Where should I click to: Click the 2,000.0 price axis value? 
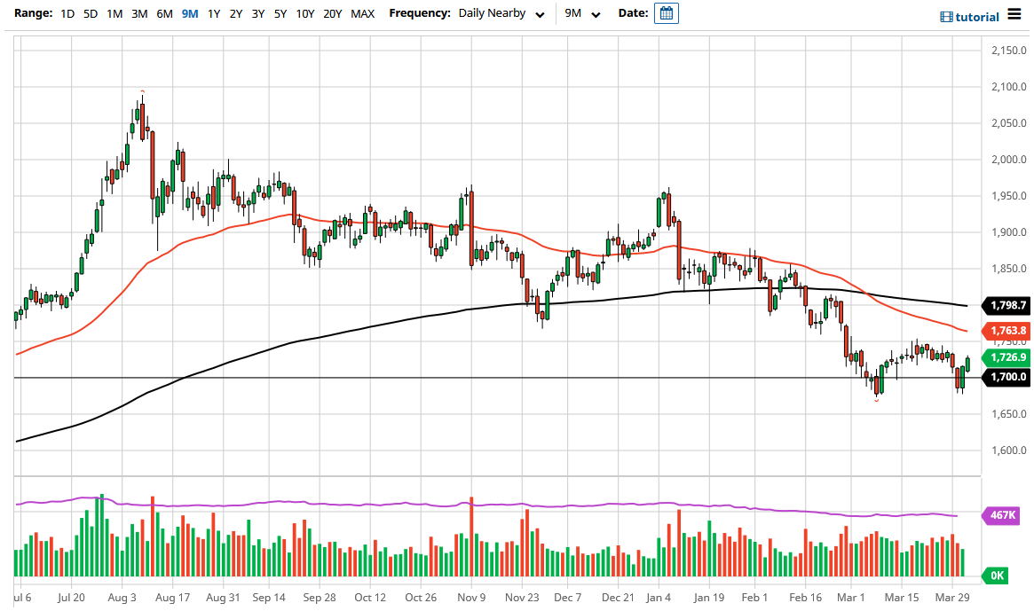tap(1009, 160)
